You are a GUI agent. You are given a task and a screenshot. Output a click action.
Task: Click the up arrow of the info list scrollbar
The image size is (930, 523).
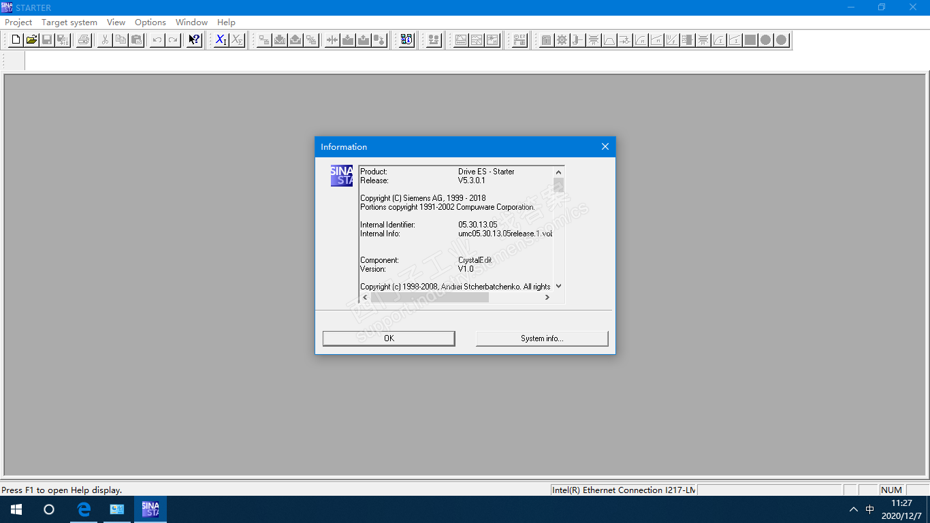coord(559,172)
